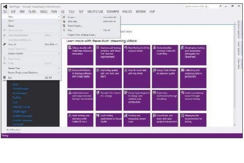244x163 pixels.
Task: Click the Save All disks icon
Action: 4,44
